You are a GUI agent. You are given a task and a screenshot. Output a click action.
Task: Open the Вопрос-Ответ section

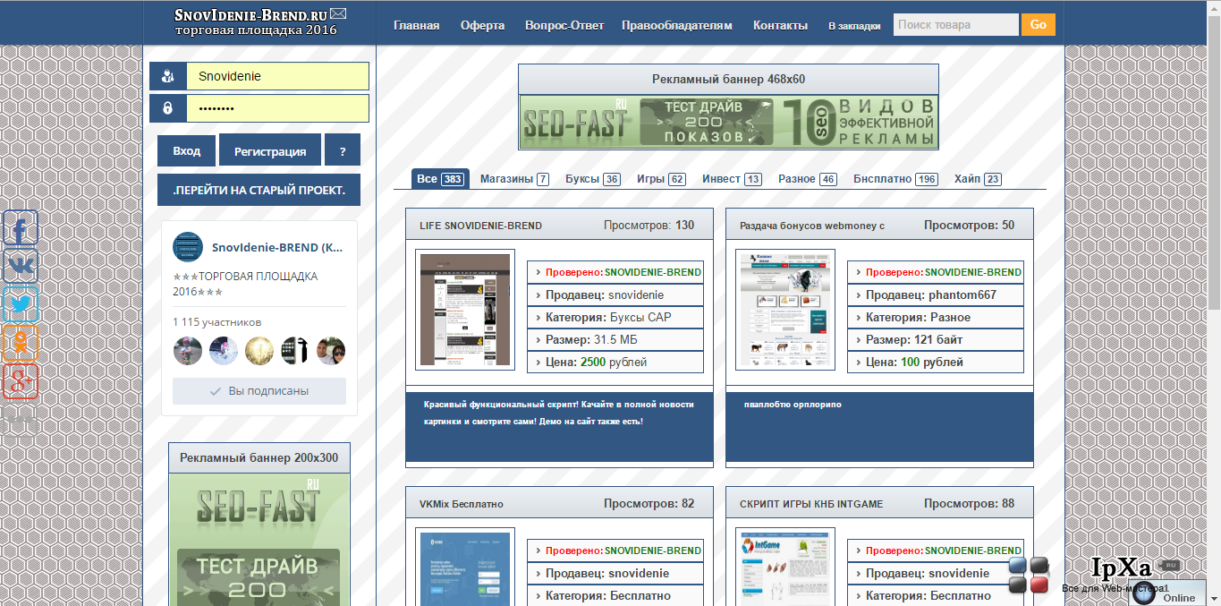pos(564,25)
